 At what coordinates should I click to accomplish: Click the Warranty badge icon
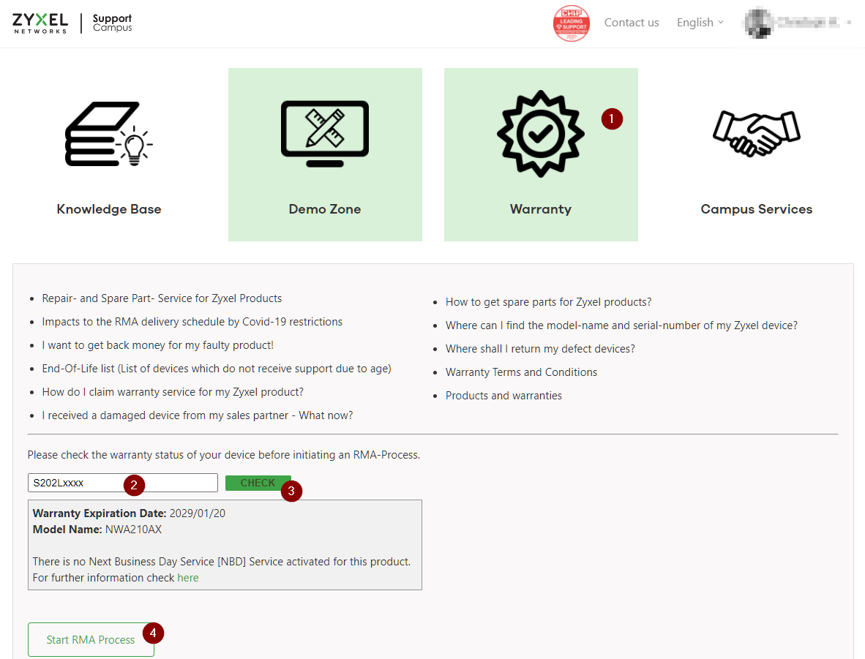[541, 133]
